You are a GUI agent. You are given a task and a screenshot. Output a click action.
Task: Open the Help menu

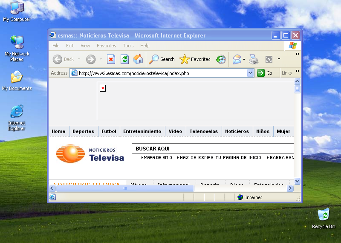(x=144, y=46)
